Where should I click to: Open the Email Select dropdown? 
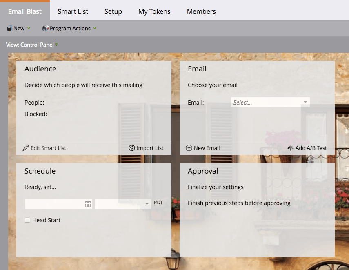point(270,102)
